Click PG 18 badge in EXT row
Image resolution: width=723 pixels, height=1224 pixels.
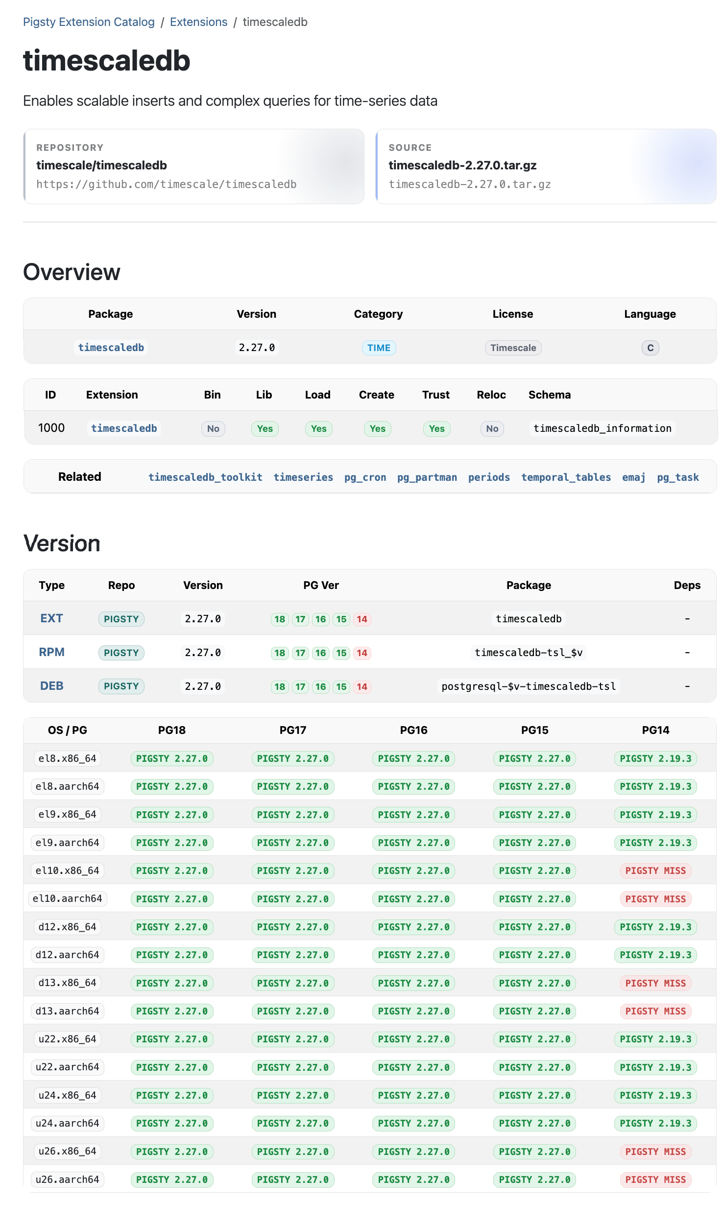pos(280,619)
